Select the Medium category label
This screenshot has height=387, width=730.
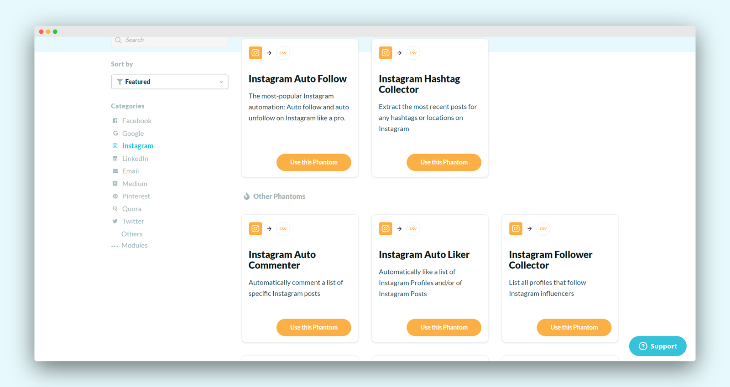coord(135,184)
